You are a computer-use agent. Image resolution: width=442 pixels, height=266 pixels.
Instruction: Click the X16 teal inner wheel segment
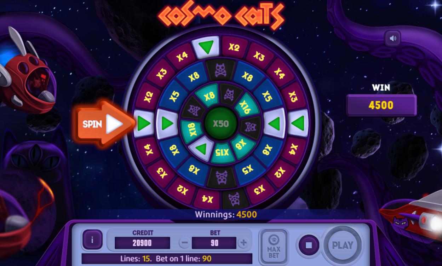(245, 105)
